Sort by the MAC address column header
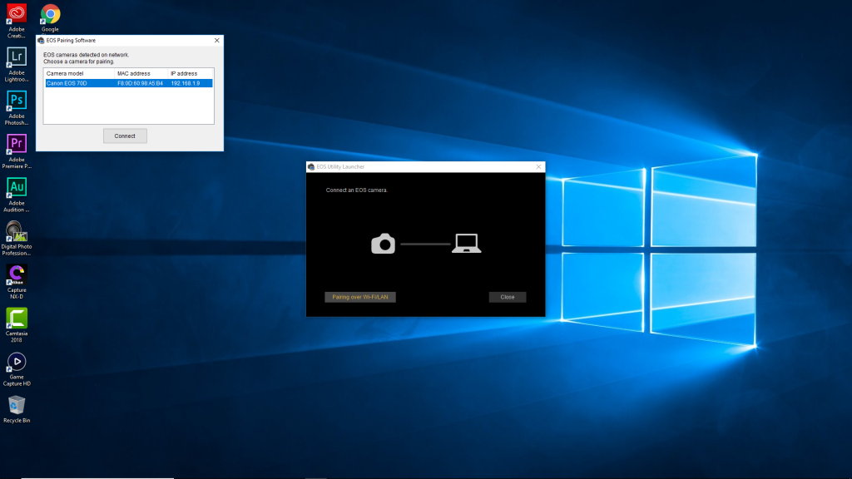Image resolution: width=852 pixels, height=479 pixels. pyautogui.click(x=141, y=73)
